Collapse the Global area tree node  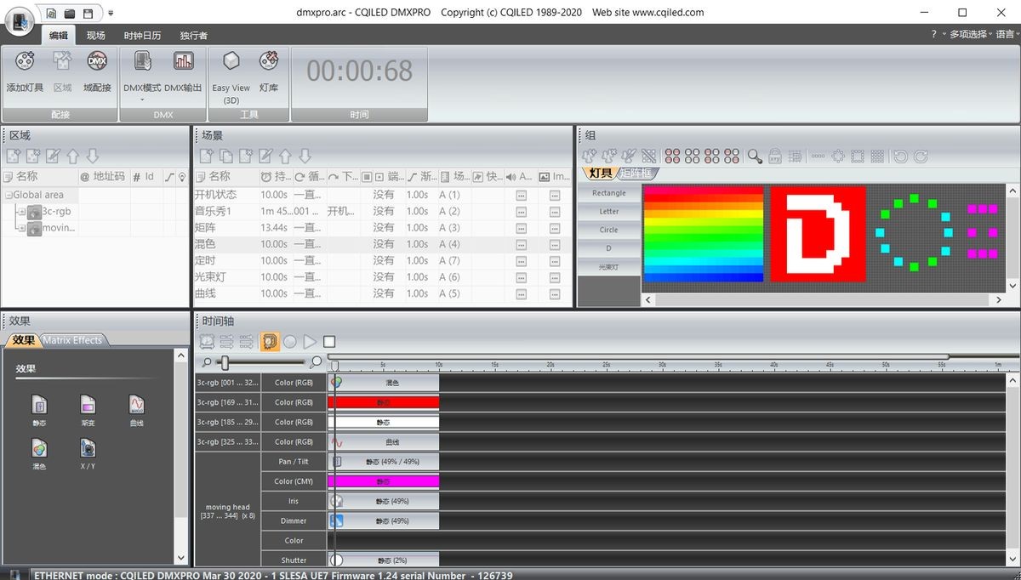point(7,195)
